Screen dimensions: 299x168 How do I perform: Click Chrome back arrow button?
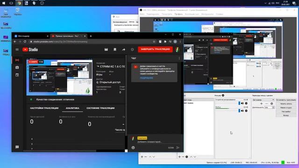[x=15, y=42]
